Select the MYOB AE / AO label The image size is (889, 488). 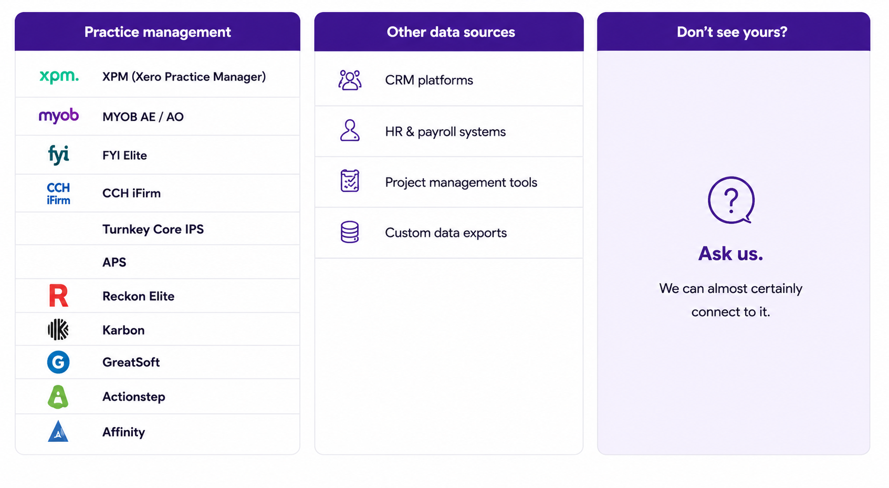(x=143, y=117)
